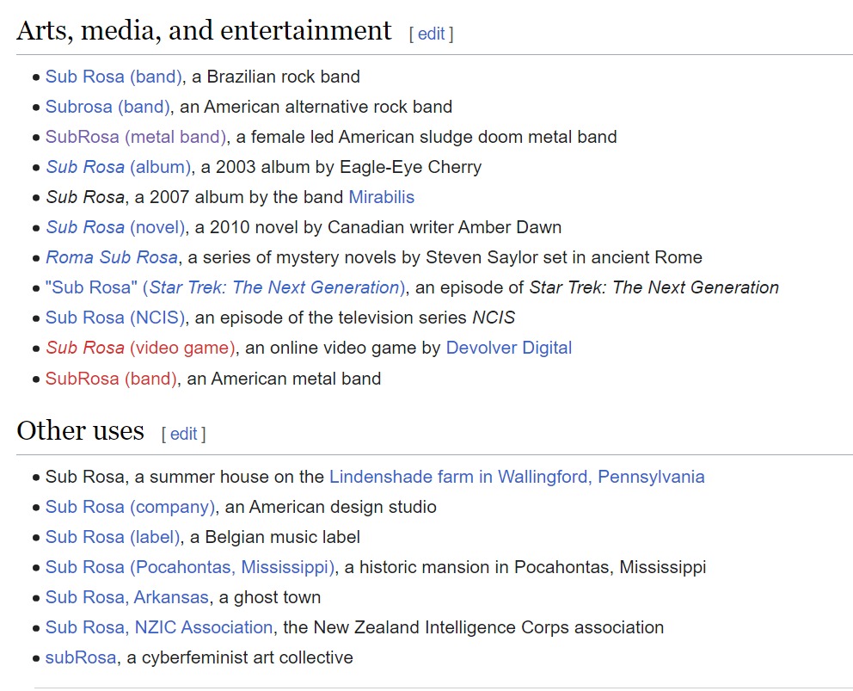This screenshot has width=853, height=691.
Task: Open "Sub Rosa" Star Trek episode link
Action: point(225,287)
